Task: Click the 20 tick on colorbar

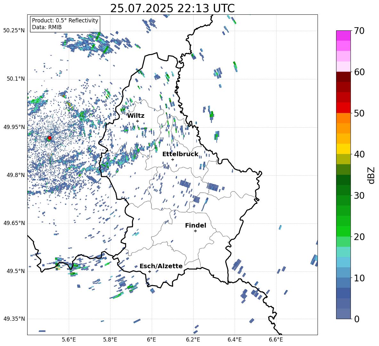Action: pos(359,237)
